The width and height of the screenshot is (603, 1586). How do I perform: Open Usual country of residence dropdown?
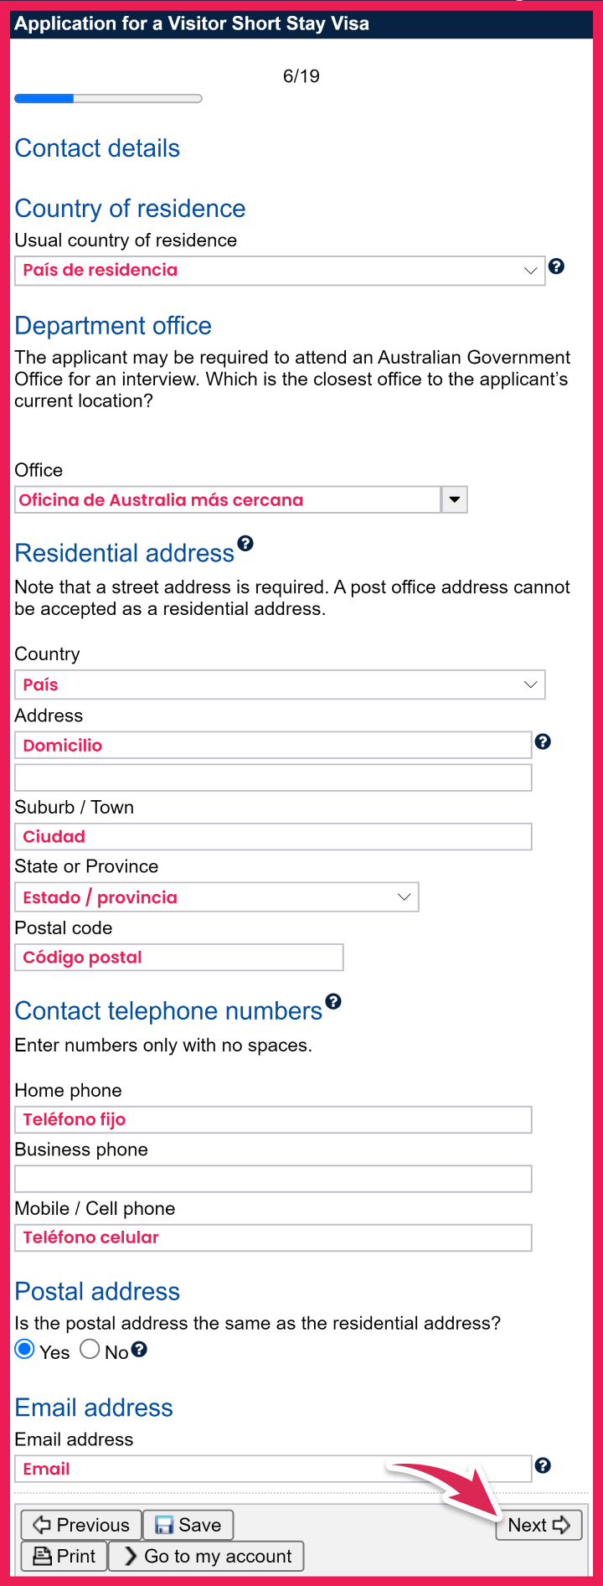pyautogui.click(x=280, y=271)
